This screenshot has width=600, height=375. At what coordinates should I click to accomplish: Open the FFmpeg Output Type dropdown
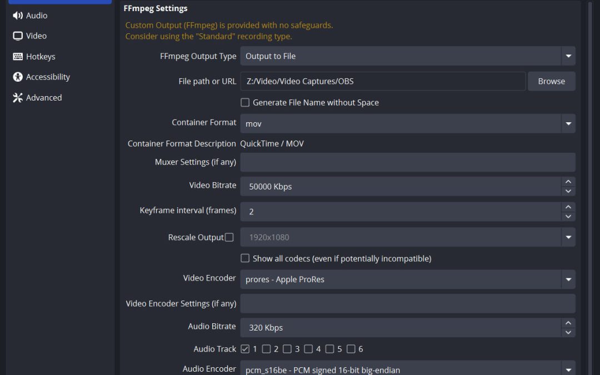tap(568, 56)
